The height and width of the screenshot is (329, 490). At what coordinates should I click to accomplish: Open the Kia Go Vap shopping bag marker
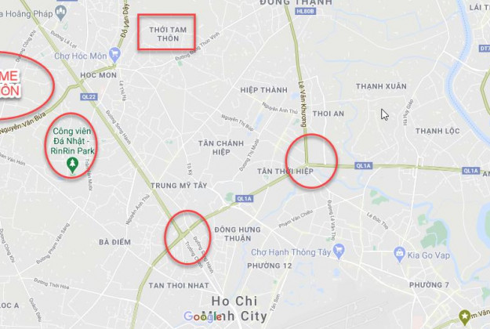tap(399, 254)
